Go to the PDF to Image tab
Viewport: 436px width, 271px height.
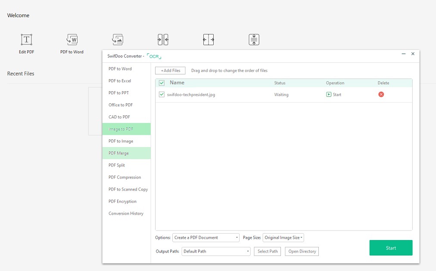coord(127,141)
